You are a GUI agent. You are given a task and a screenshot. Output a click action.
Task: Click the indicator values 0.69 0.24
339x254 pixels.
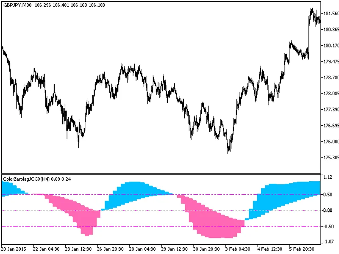[x=61, y=179]
